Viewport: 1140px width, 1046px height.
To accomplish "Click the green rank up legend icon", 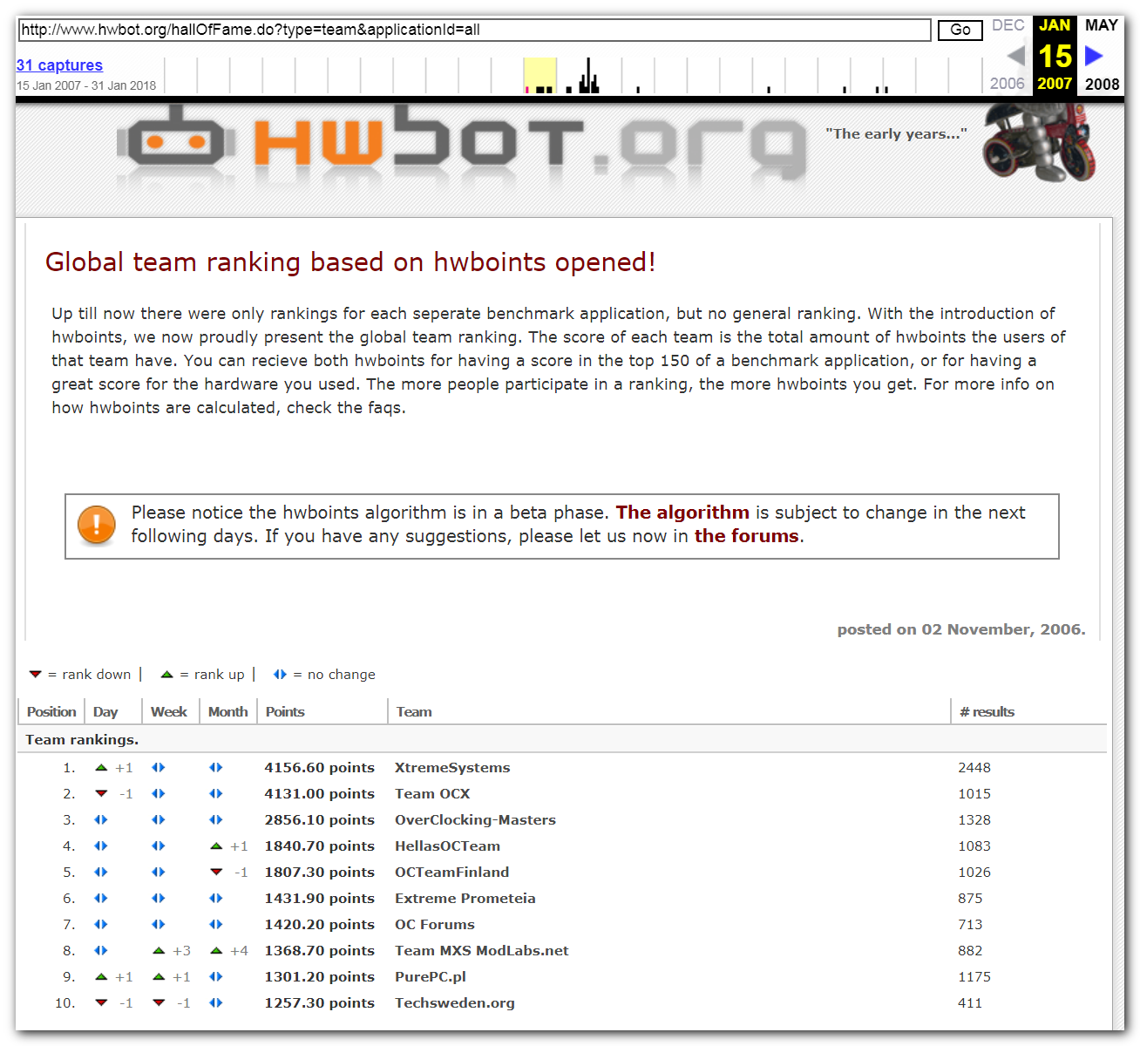I will [x=167, y=674].
